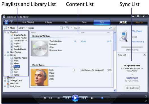Switch to the Now Playing tab

(28, 22)
